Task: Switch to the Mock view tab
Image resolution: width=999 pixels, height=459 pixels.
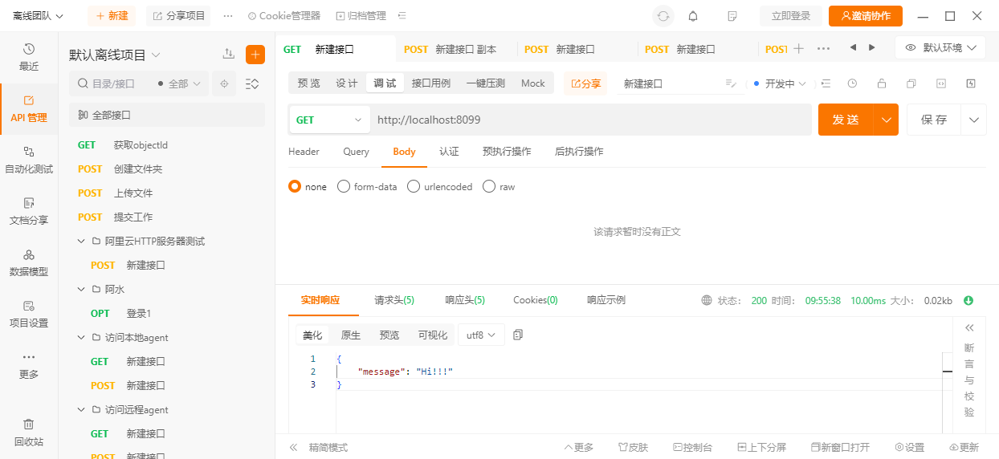Action: coord(532,83)
